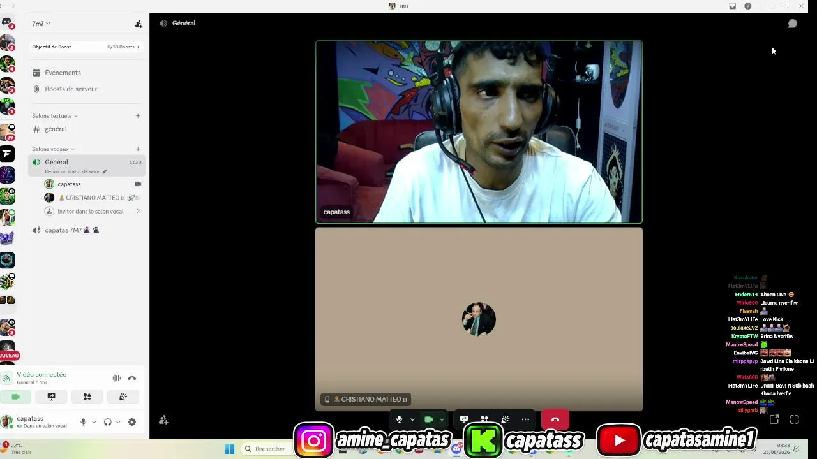Screen dimensions: 817x459
Task: Open Discord help in the title bar
Action: 748,6
